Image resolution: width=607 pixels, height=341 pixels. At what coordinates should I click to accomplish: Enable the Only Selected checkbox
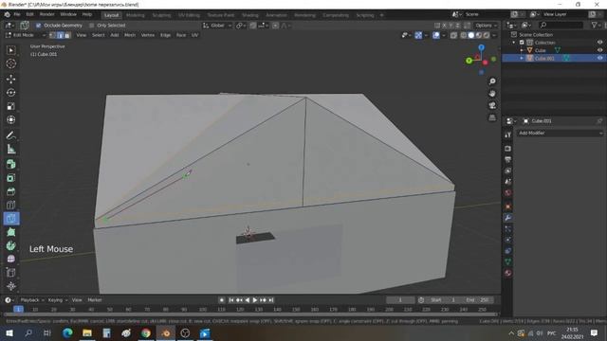91,26
